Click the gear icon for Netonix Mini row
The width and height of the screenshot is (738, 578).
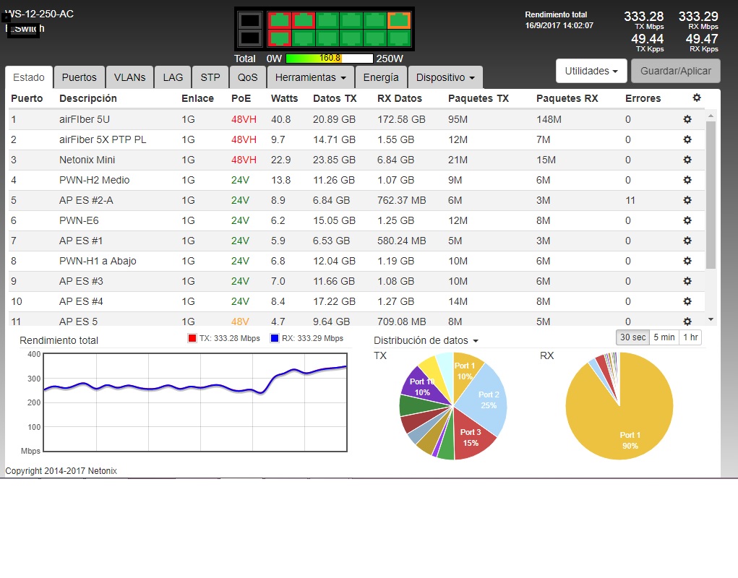coord(687,160)
